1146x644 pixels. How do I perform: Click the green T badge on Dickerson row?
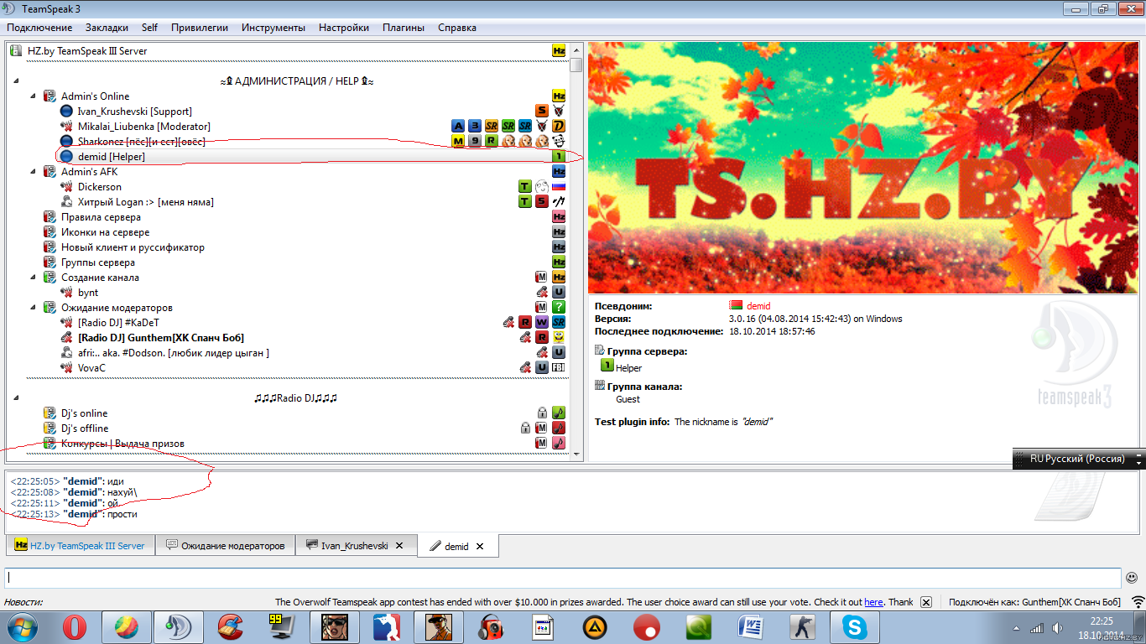point(525,186)
